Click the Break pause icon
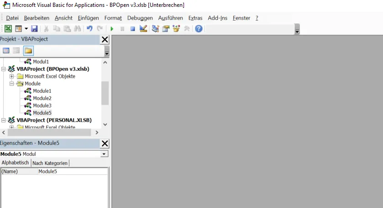 pos(122,29)
